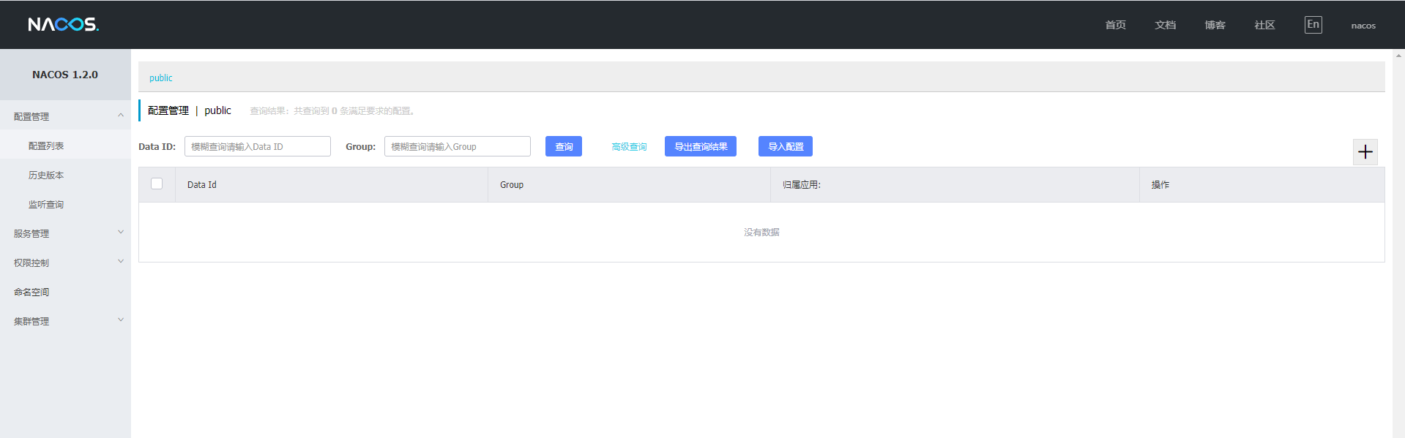Click the 归属应用 column header
Screen dimensions: 1405x438
[955, 184]
